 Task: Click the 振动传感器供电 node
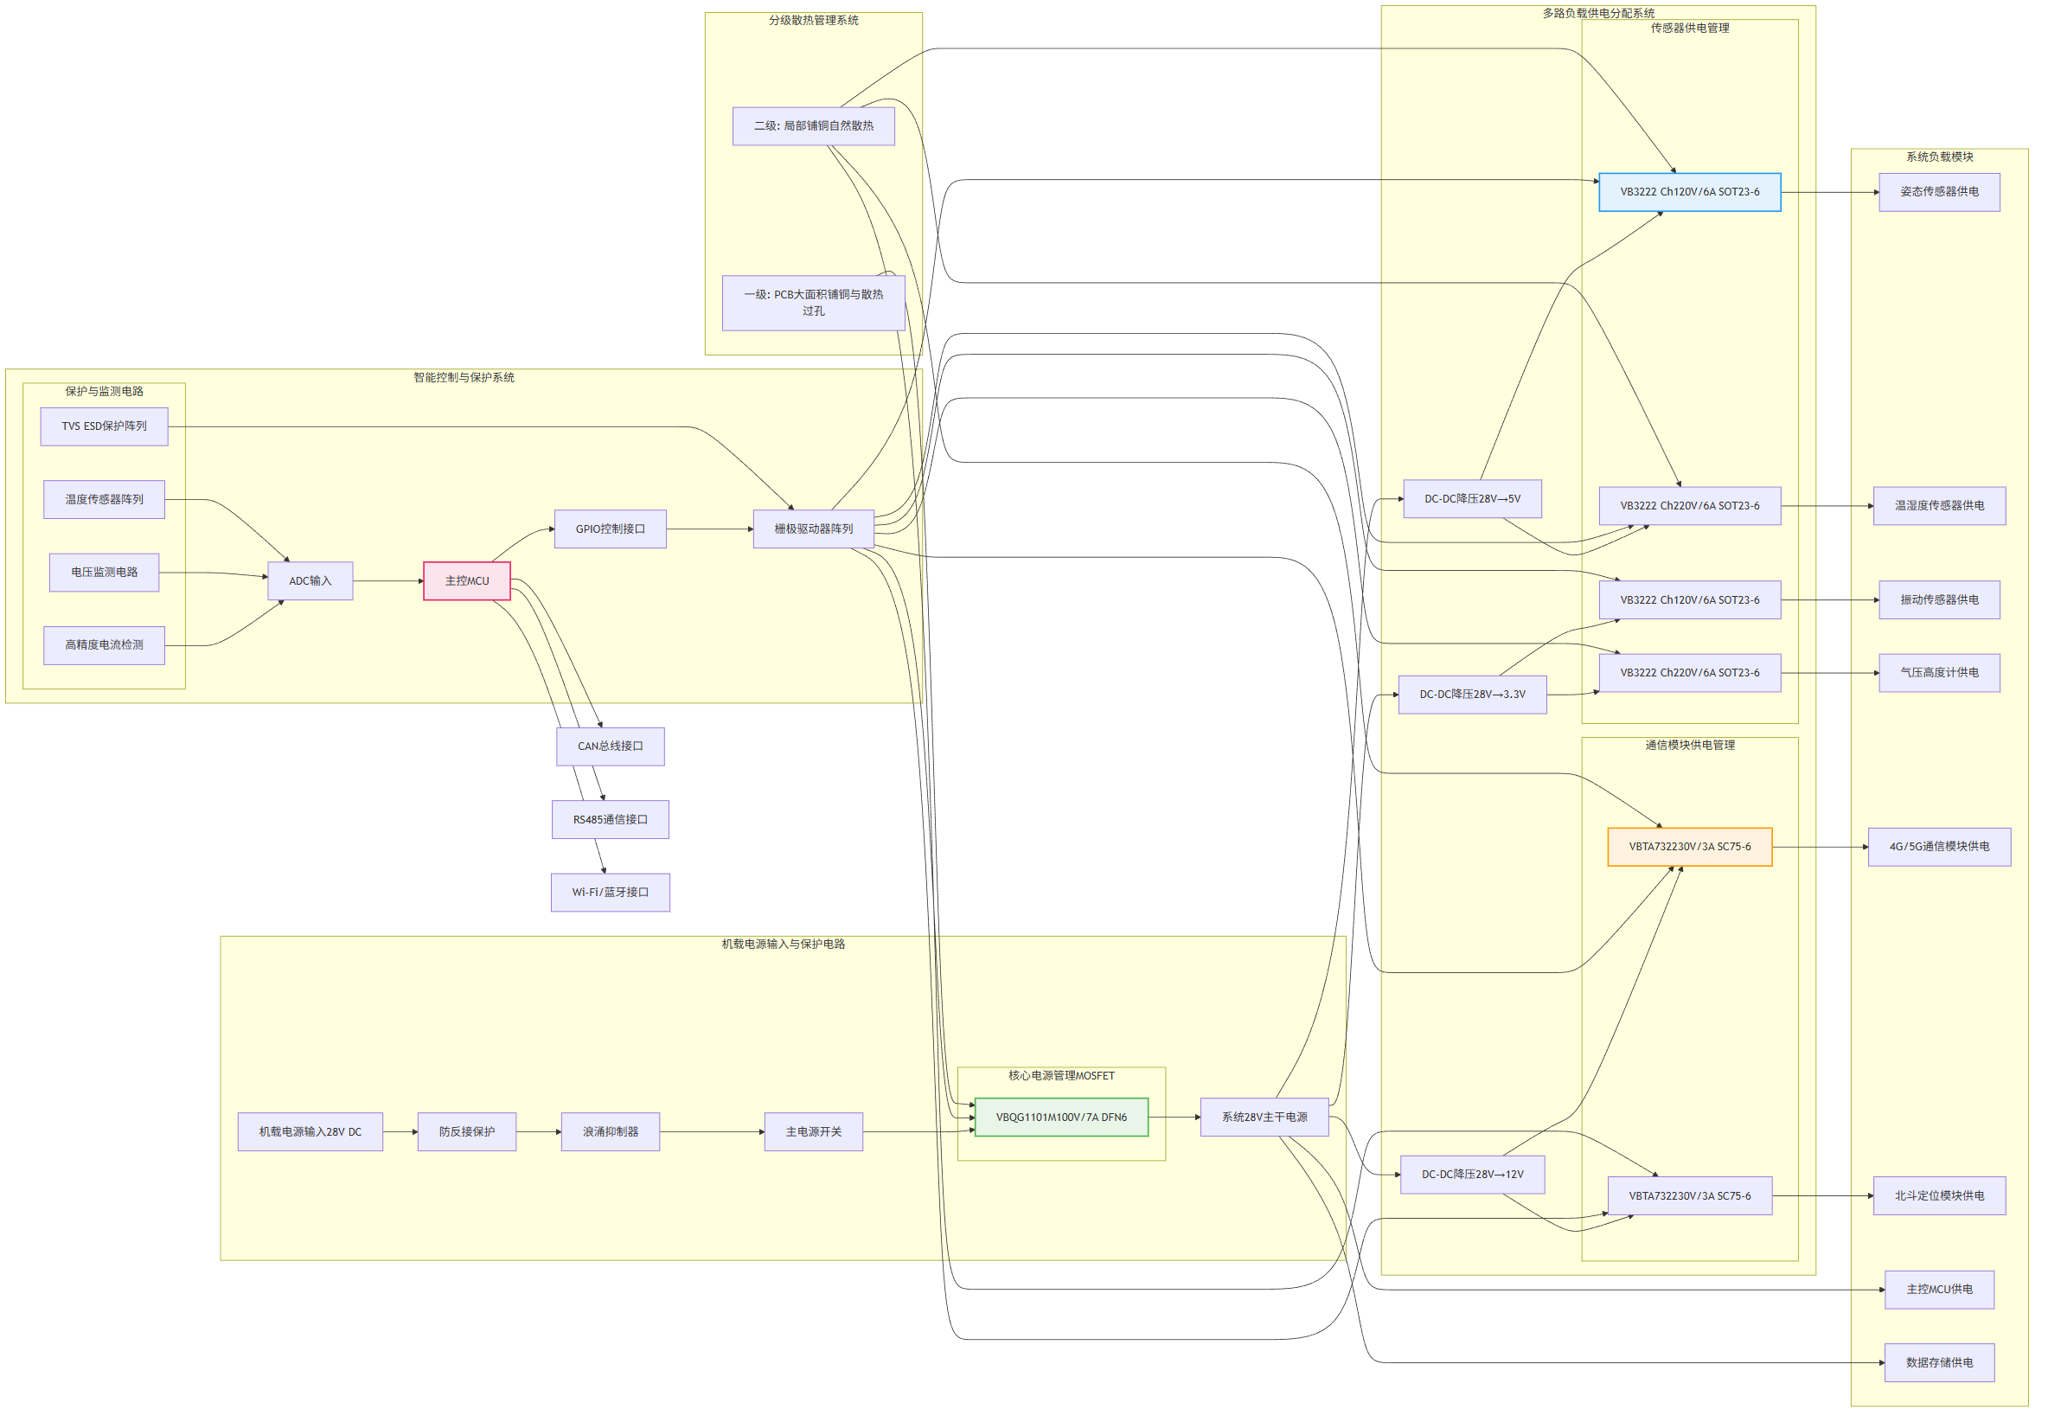point(1938,600)
